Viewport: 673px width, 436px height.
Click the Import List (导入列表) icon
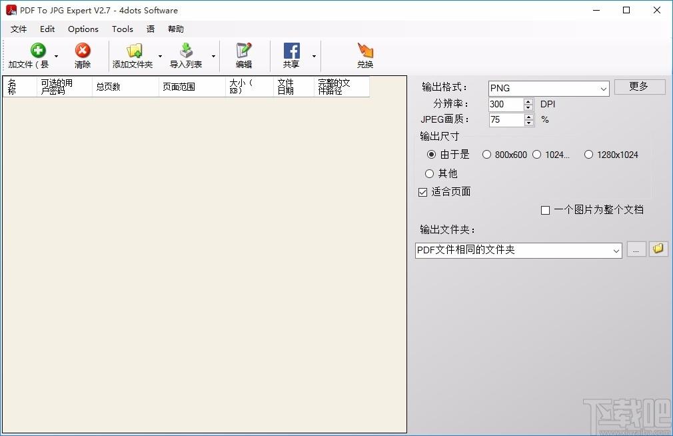(186, 50)
